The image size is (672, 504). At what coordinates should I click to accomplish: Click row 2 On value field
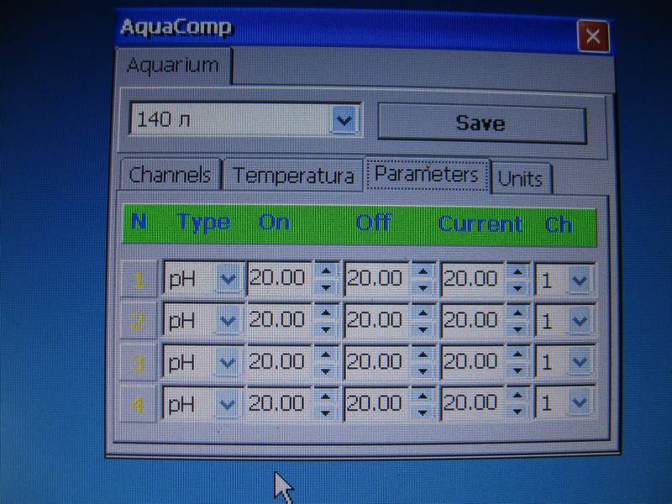click(x=279, y=320)
